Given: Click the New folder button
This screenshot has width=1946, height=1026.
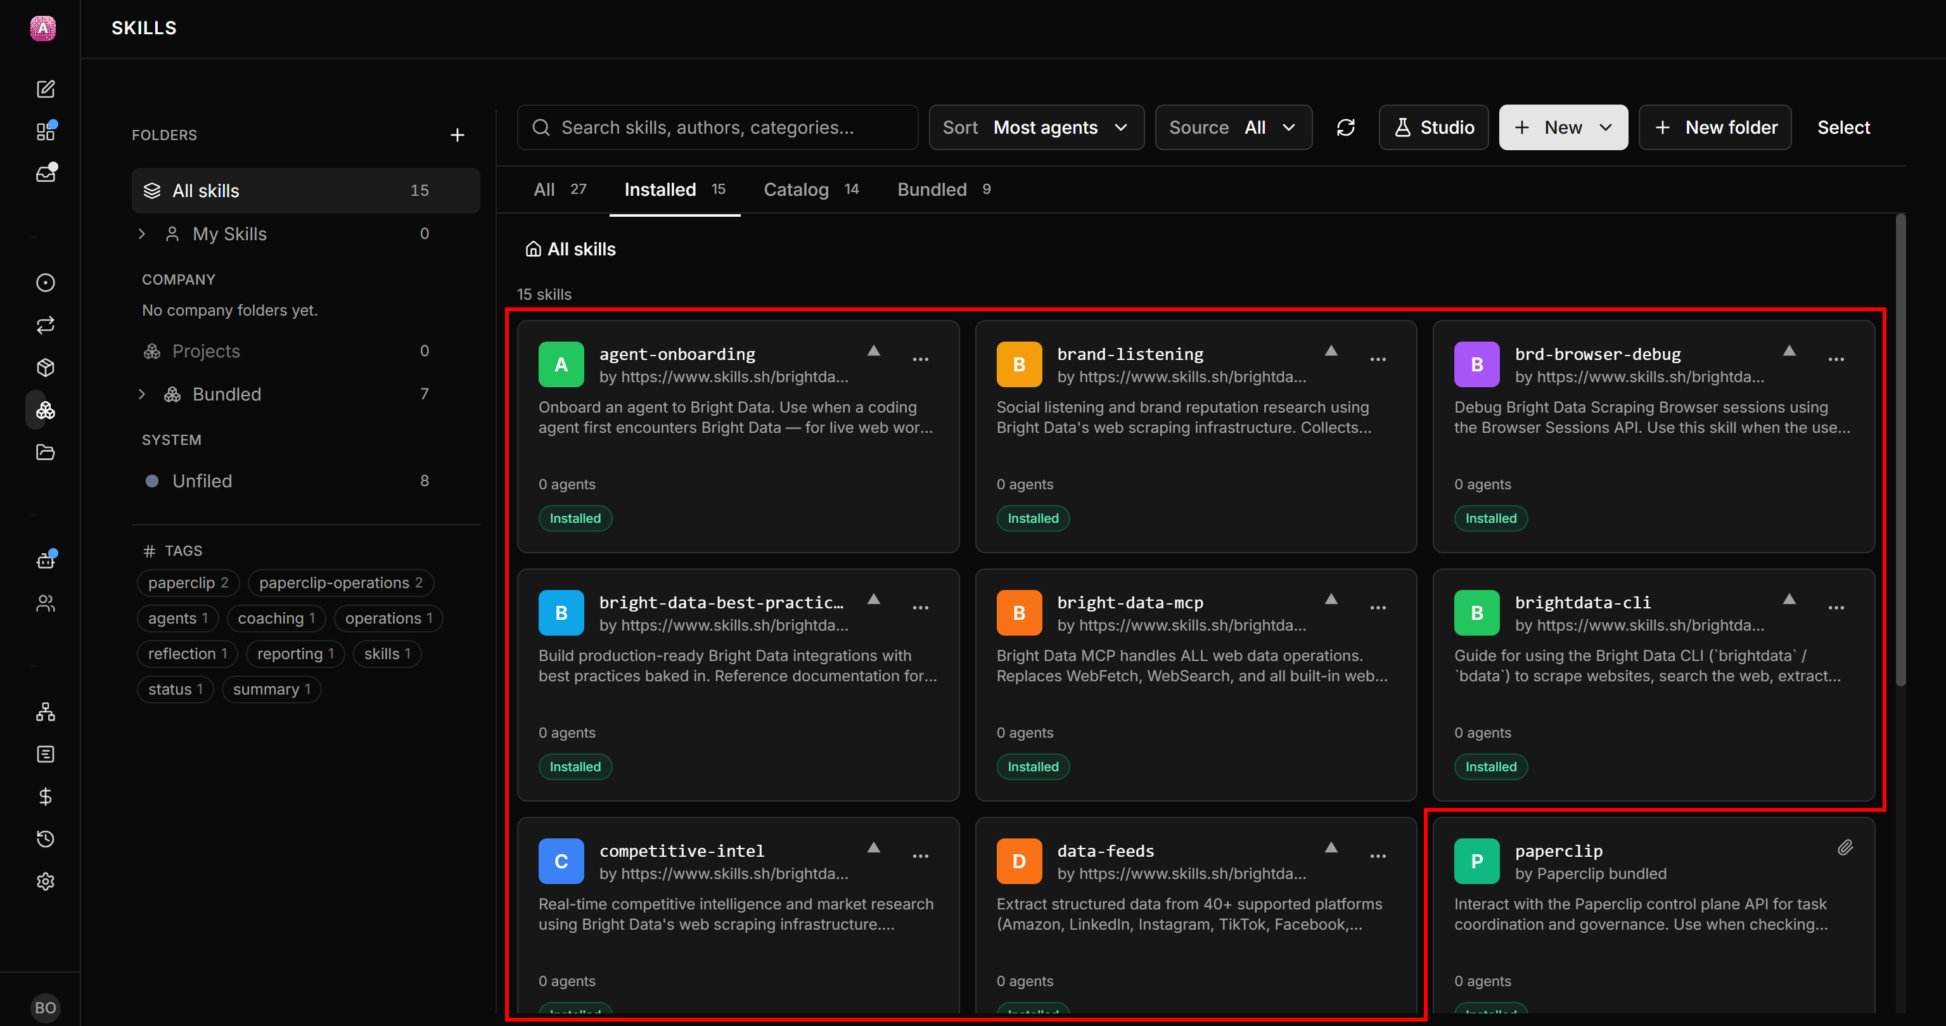Looking at the screenshot, I should 1715,127.
